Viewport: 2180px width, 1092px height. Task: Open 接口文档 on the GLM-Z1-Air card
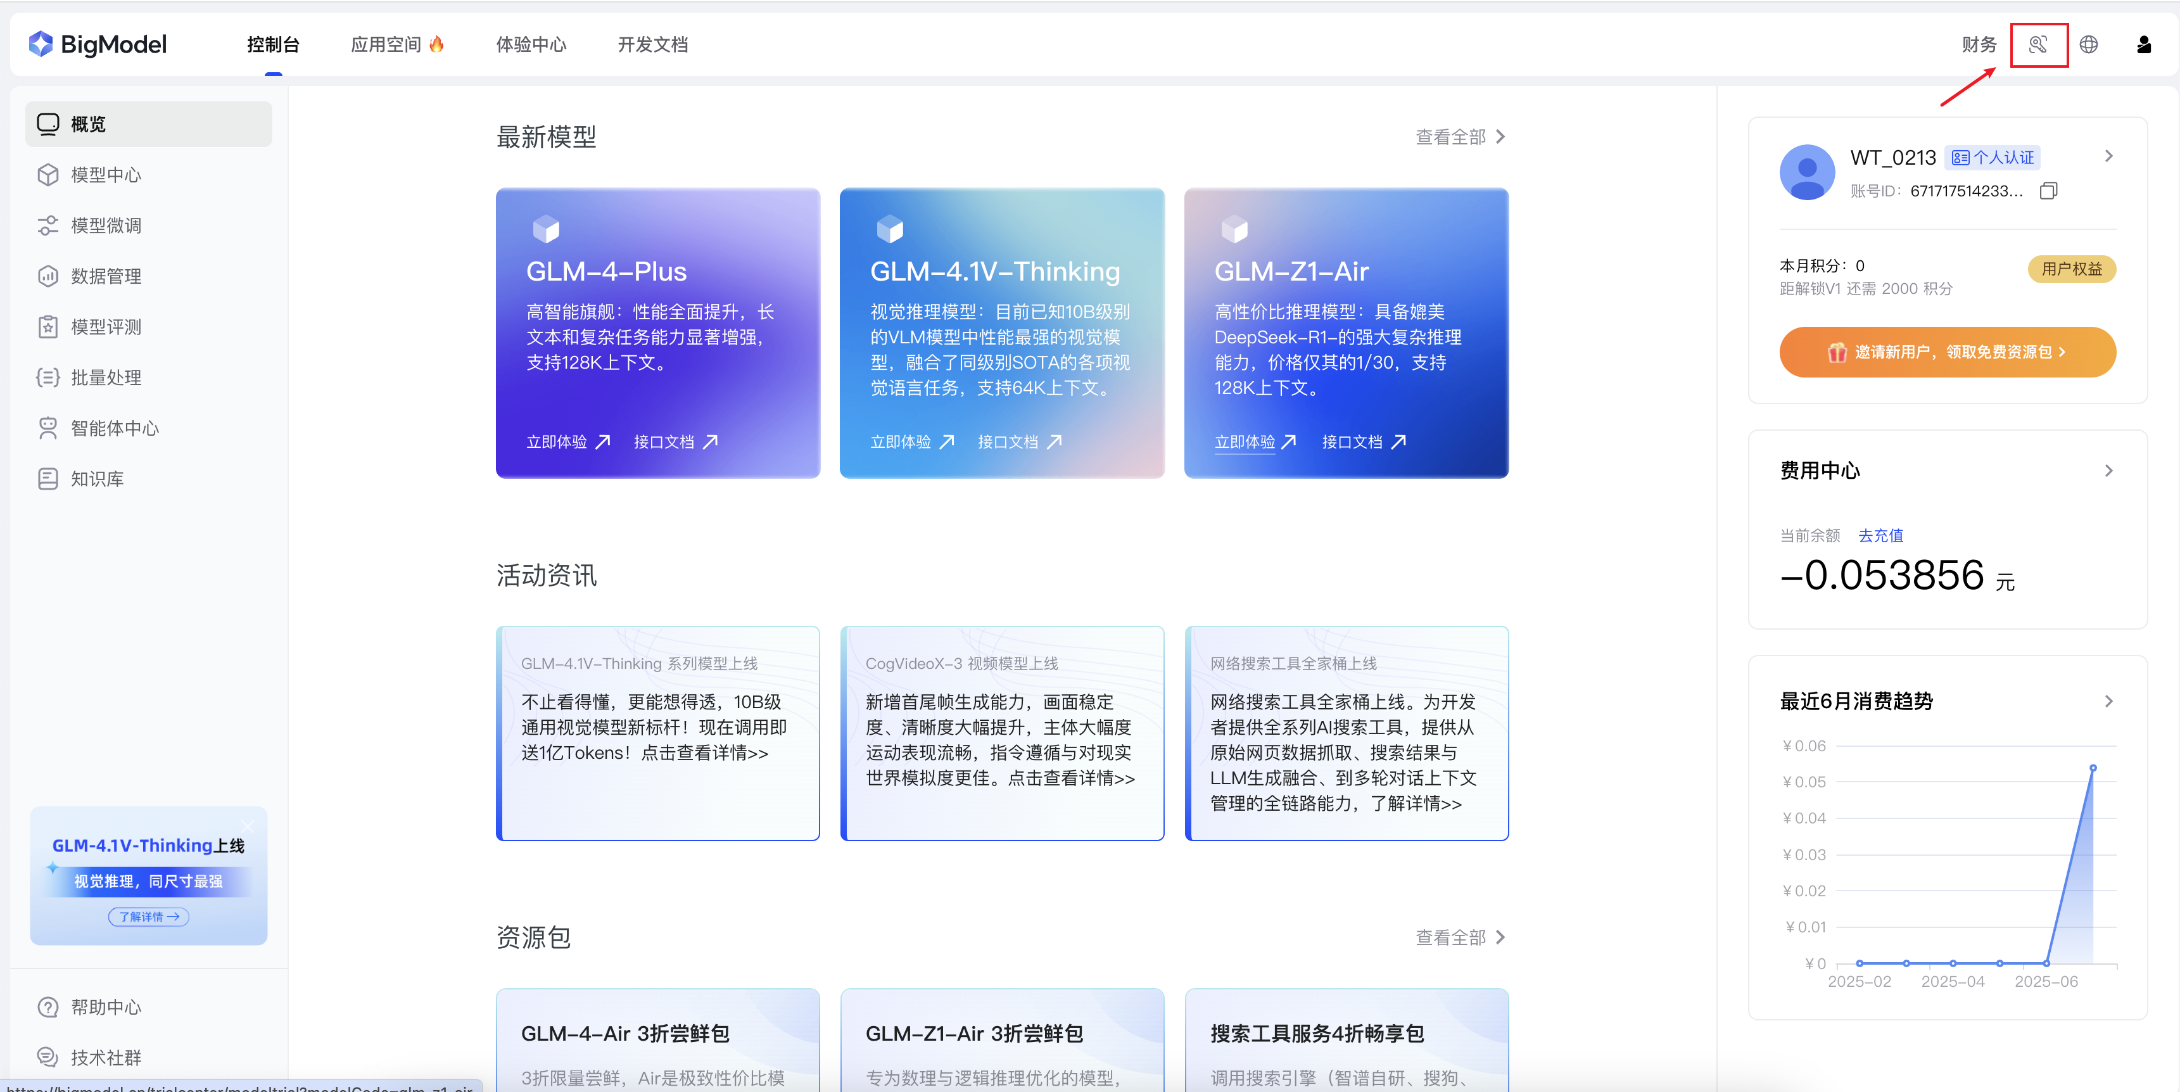1364,442
